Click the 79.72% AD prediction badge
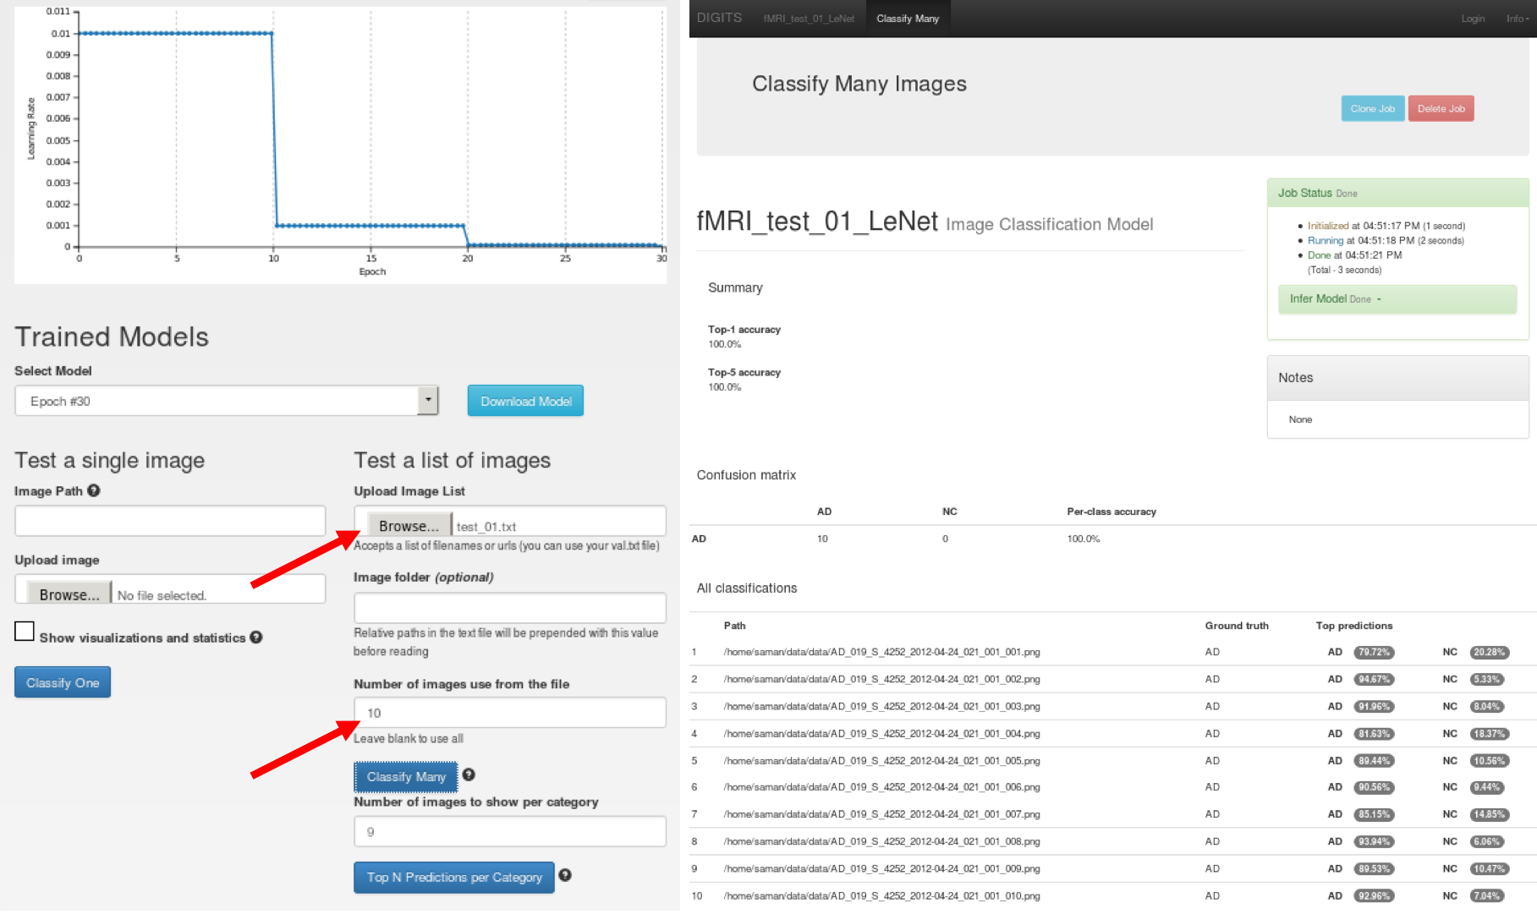This screenshot has height=914, width=1537. 1374,652
